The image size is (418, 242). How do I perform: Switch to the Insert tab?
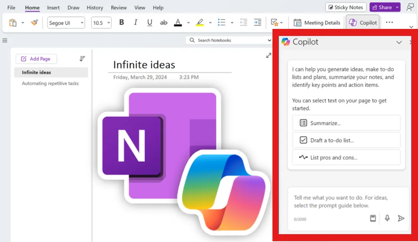click(53, 7)
